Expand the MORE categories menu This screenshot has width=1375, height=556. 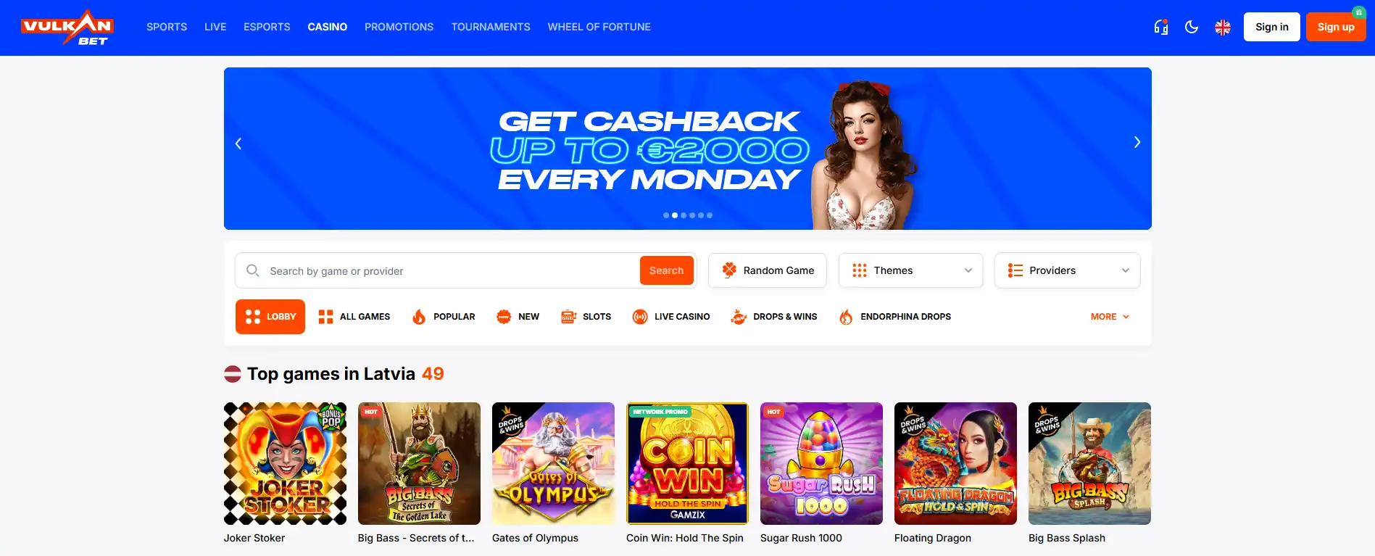pos(1110,317)
